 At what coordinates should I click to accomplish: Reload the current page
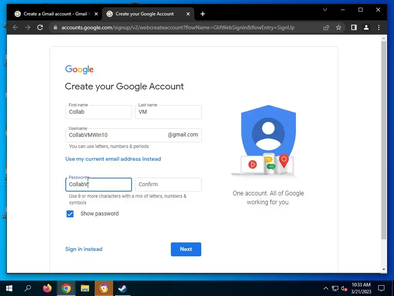click(40, 27)
